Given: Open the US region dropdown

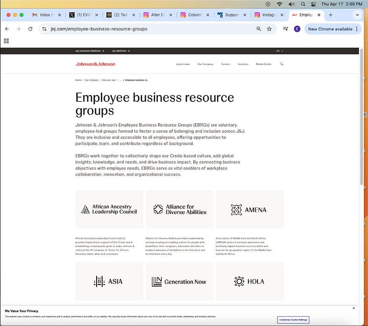Looking at the screenshot, I should pyautogui.click(x=280, y=51).
